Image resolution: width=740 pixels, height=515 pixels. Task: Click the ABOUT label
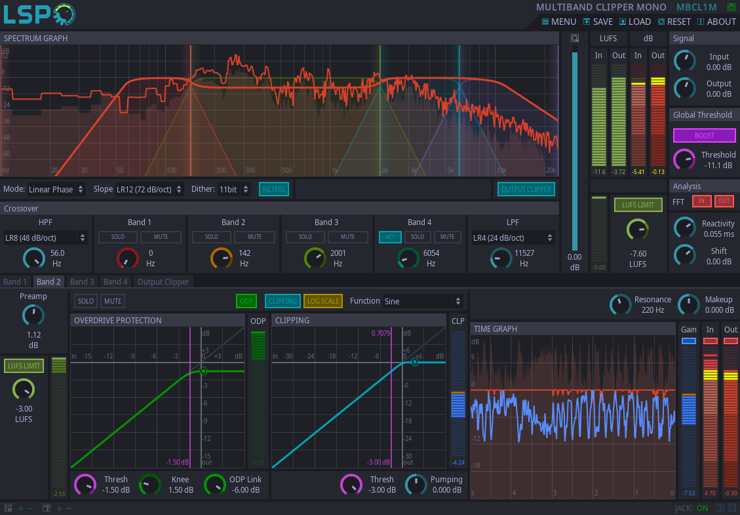pyautogui.click(x=721, y=22)
